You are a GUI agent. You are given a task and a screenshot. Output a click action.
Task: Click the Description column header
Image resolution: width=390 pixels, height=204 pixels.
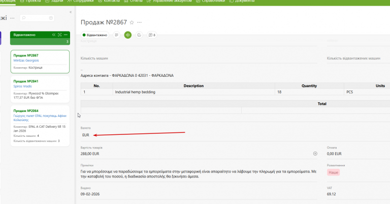coord(194,85)
